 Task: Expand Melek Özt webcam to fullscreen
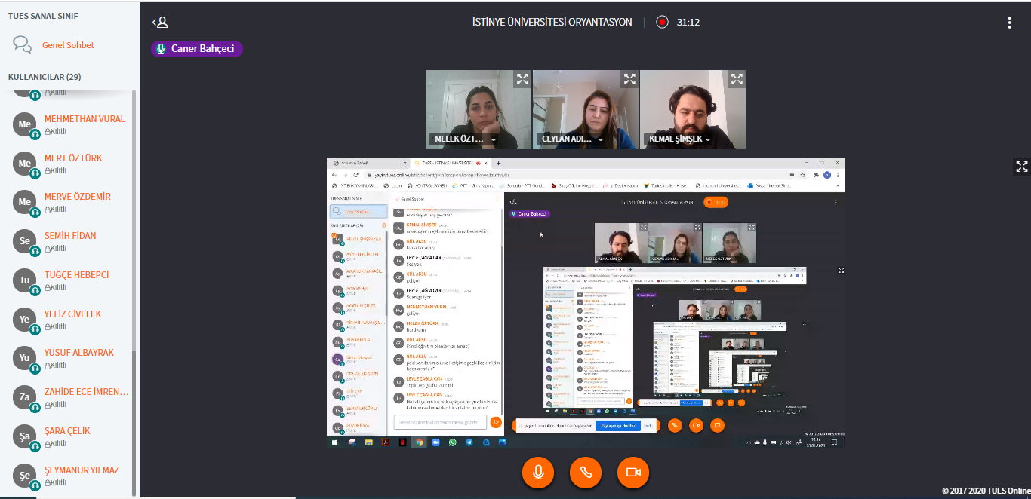(x=522, y=78)
